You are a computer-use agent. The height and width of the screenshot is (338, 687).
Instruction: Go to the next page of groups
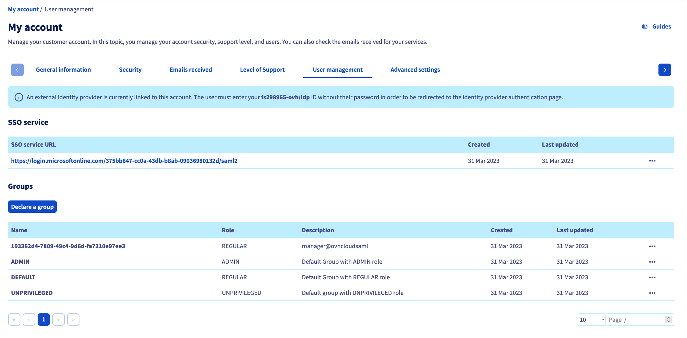click(x=58, y=320)
